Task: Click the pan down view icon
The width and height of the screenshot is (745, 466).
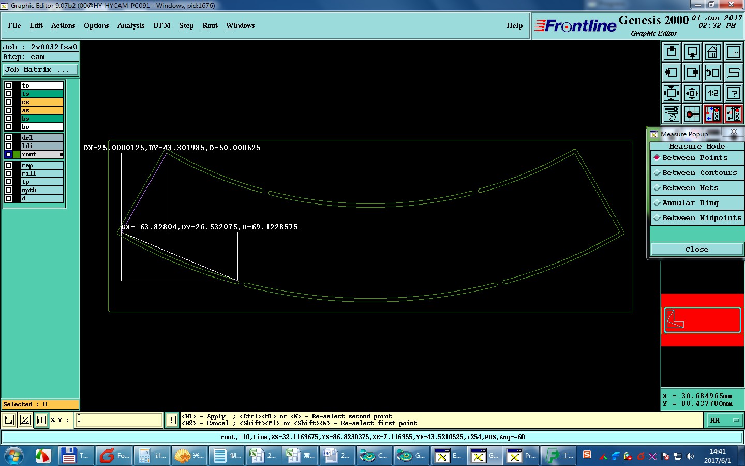Action: (692, 52)
